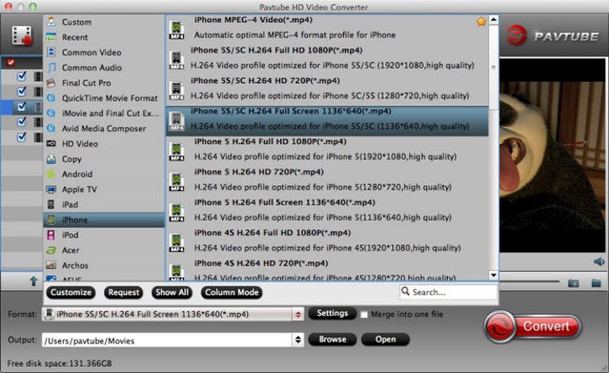Click the panda video preview
This screenshot has height=373, width=609.
(553, 155)
